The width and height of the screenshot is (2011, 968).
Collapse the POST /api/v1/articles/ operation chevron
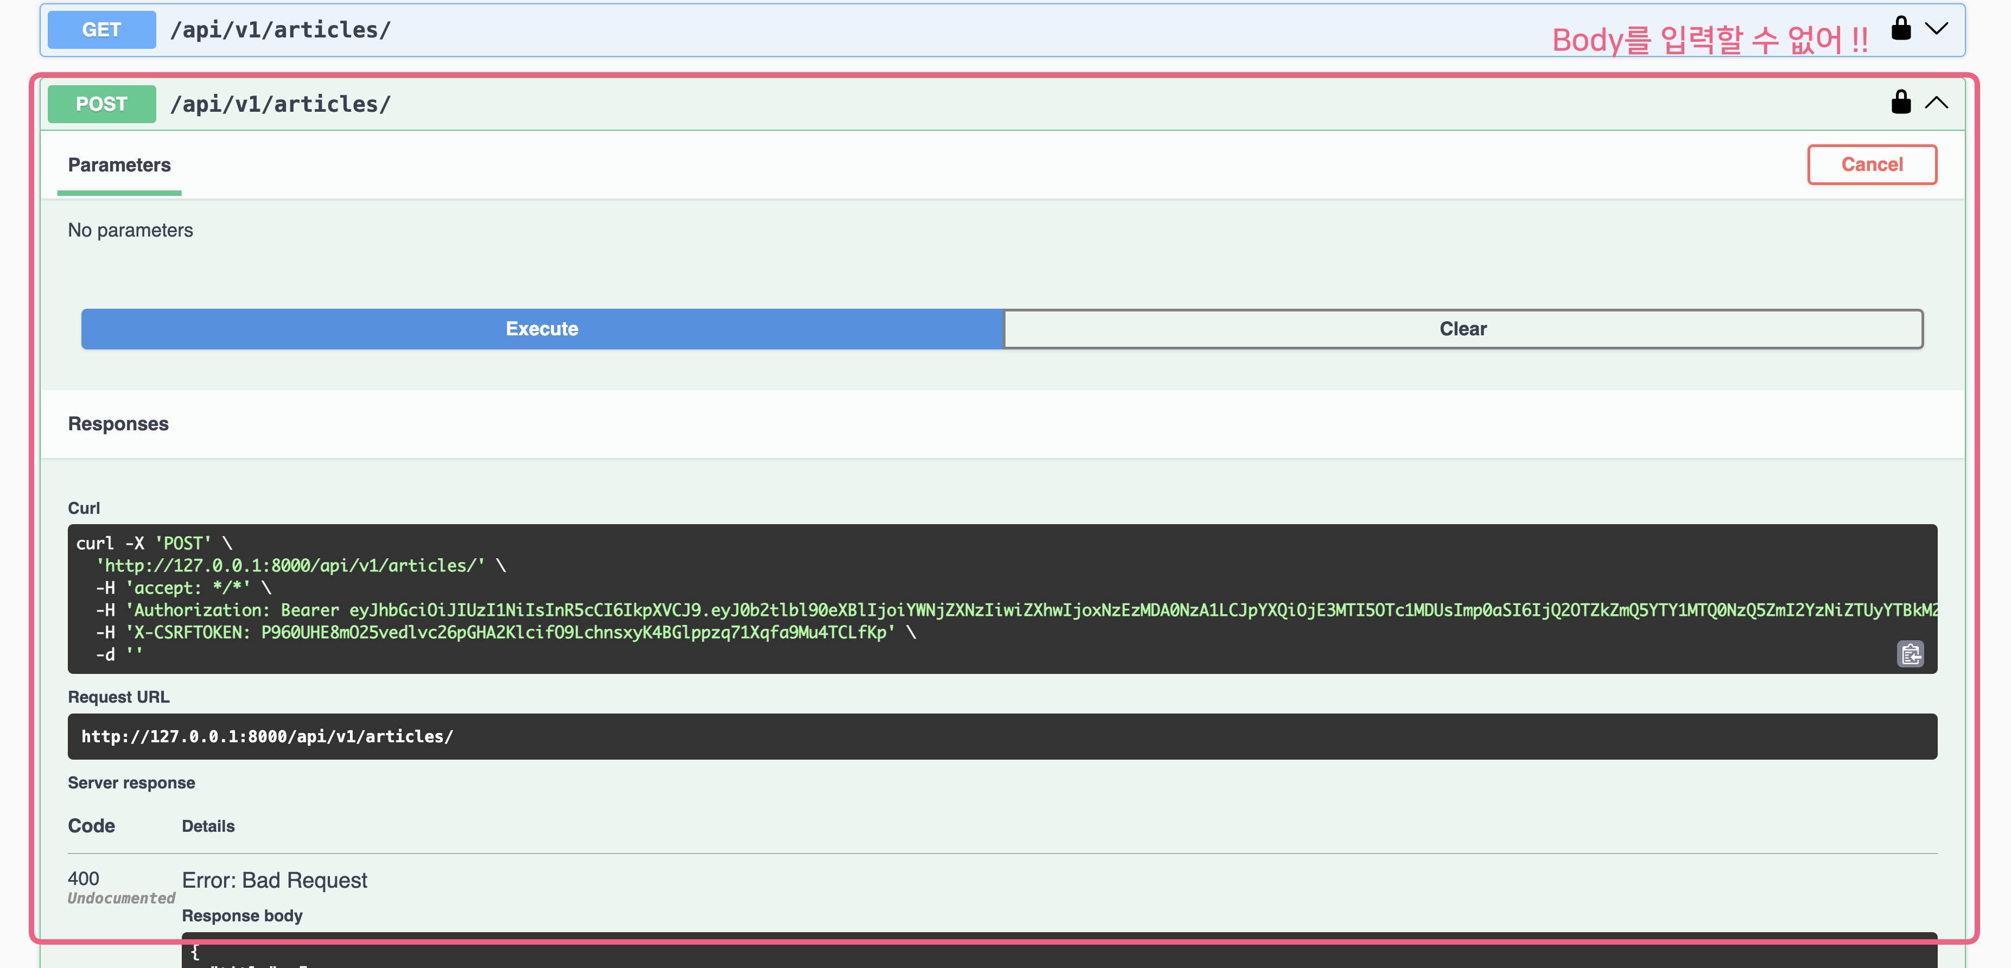1937,102
